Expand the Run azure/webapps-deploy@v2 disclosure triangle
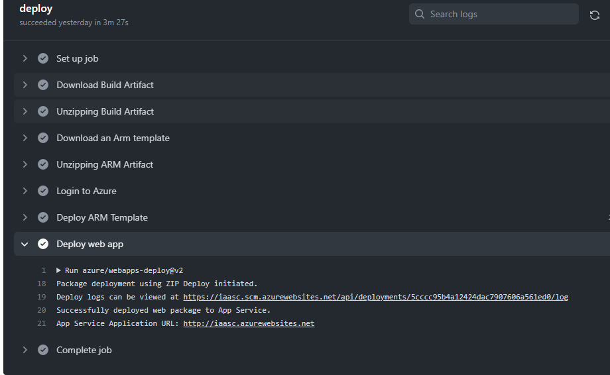This screenshot has width=610, height=375. pyautogui.click(x=59, y=270)
